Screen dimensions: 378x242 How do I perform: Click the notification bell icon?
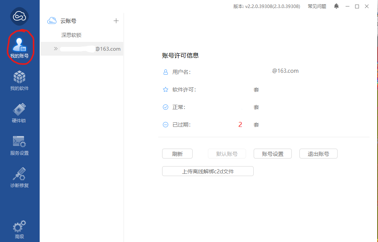click(x=336, y=6)
